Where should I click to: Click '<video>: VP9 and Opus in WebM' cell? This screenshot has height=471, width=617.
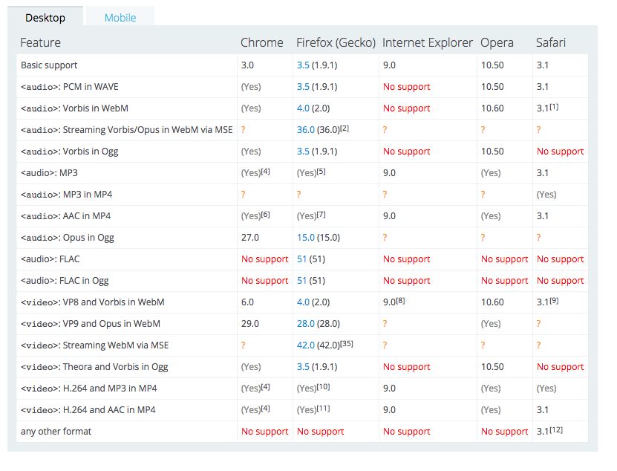(x=127, y=324)
